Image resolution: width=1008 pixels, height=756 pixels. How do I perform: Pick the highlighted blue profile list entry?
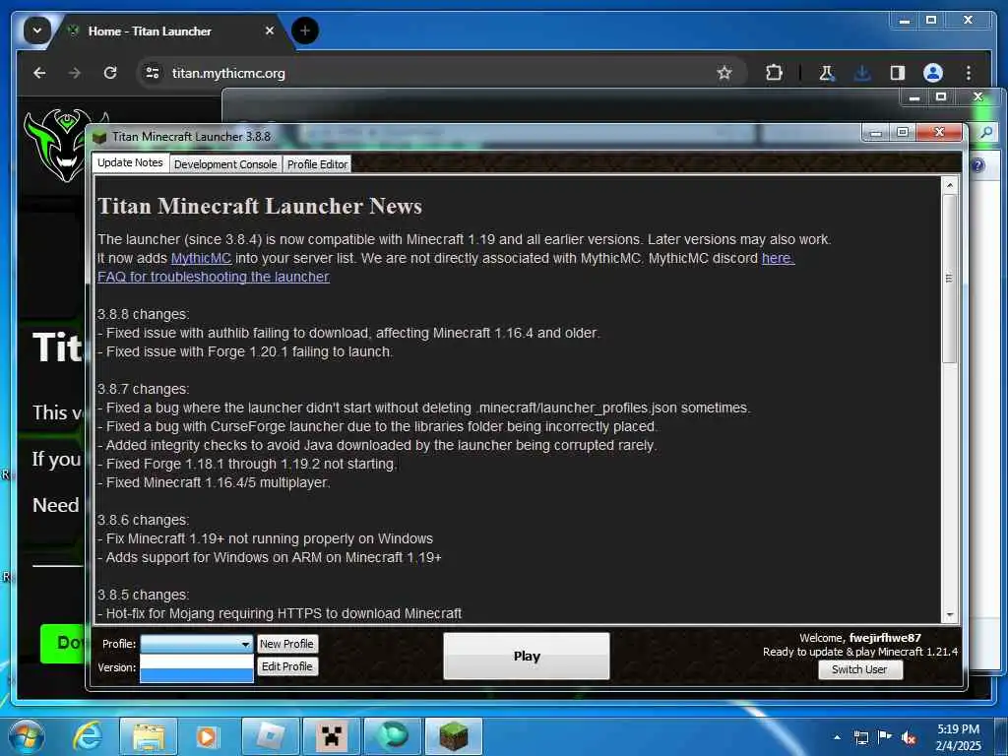coord(196,675)
